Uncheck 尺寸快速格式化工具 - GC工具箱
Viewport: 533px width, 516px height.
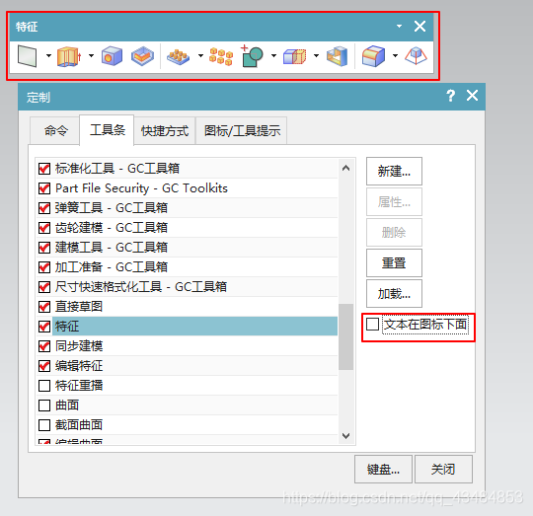[44, 287]
